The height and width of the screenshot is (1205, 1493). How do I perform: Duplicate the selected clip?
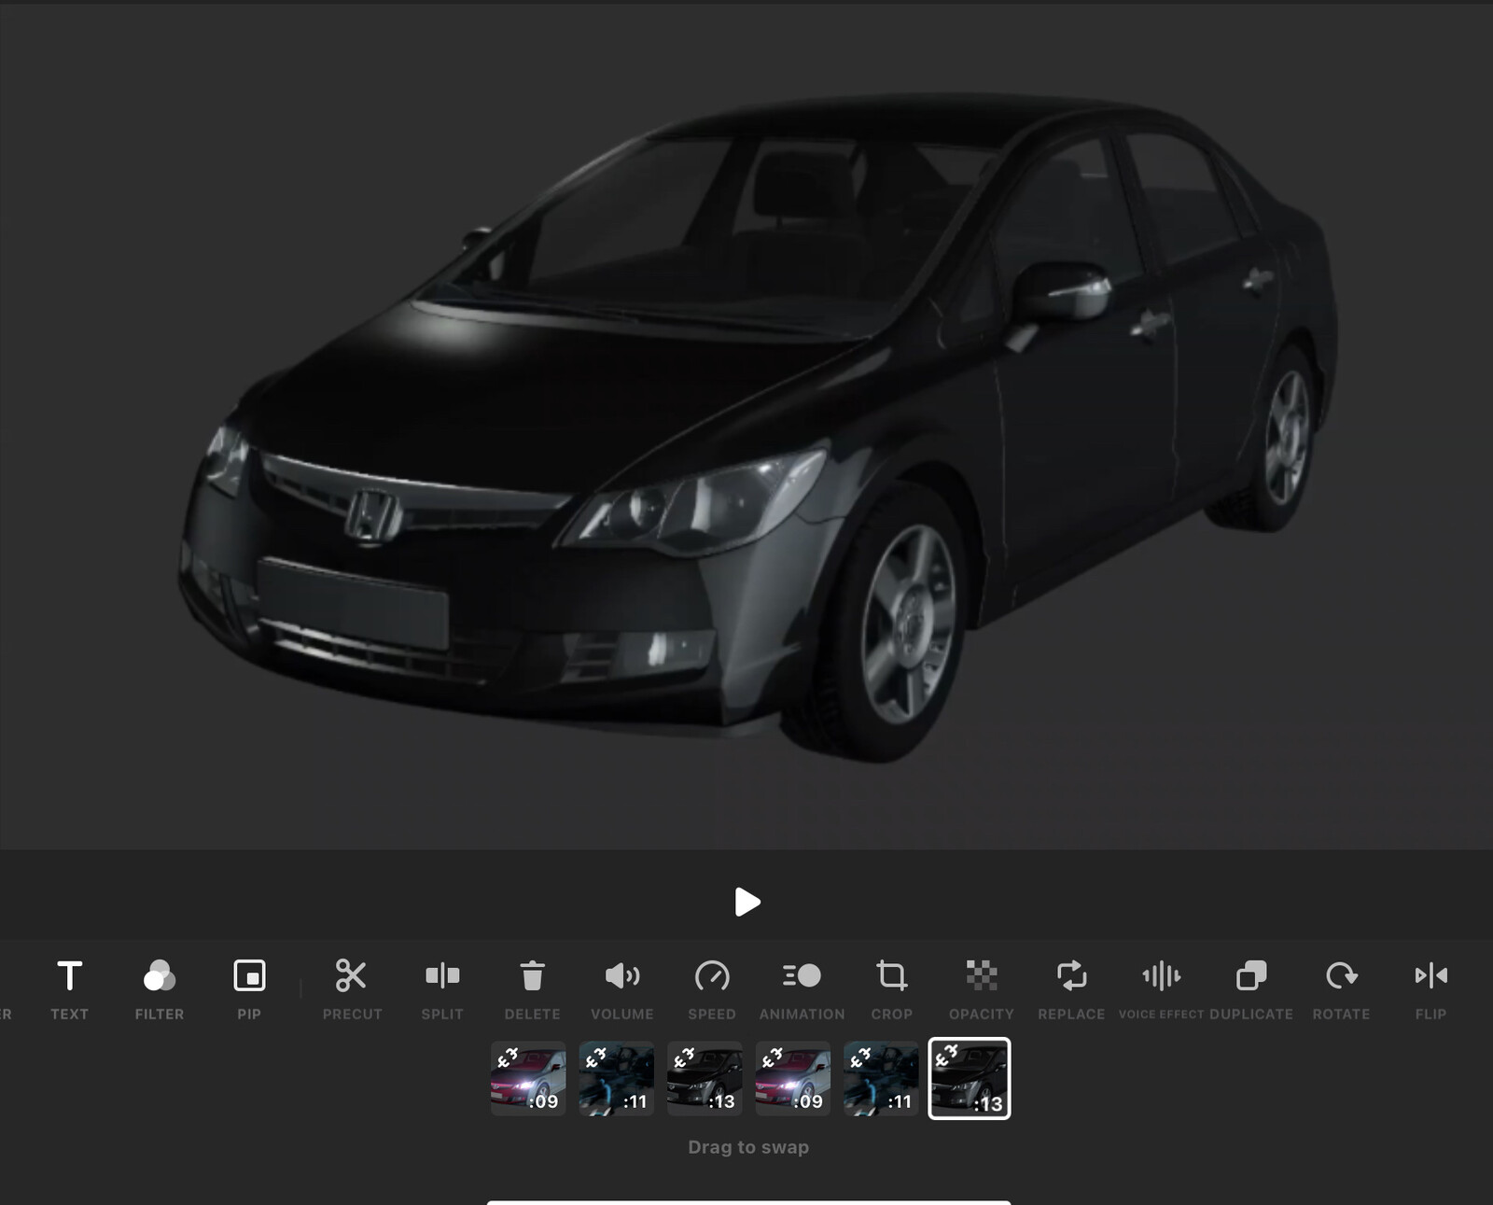click(x=1251, y=989)
